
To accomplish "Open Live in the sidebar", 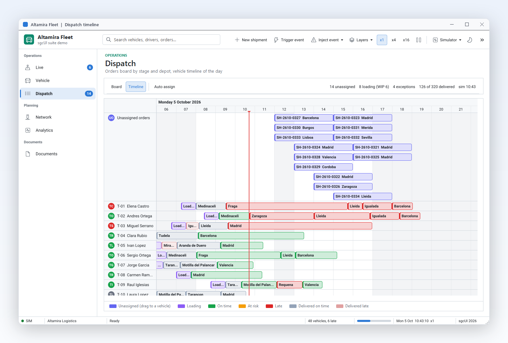I will (x=58, y=67).
